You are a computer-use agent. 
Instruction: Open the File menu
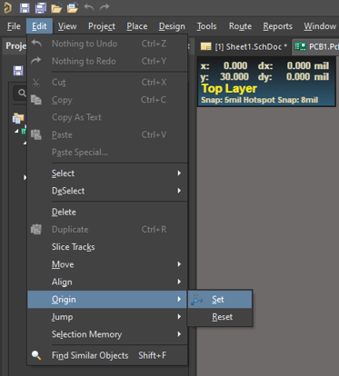[x=14, y=26]
